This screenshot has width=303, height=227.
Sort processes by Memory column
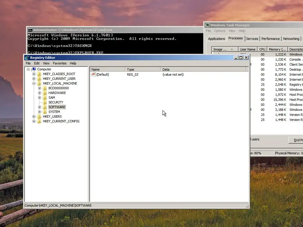coord(277,49)
